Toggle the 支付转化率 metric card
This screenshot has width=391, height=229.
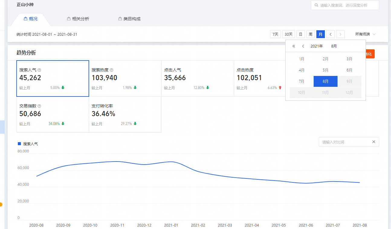(x=125, y=115)
